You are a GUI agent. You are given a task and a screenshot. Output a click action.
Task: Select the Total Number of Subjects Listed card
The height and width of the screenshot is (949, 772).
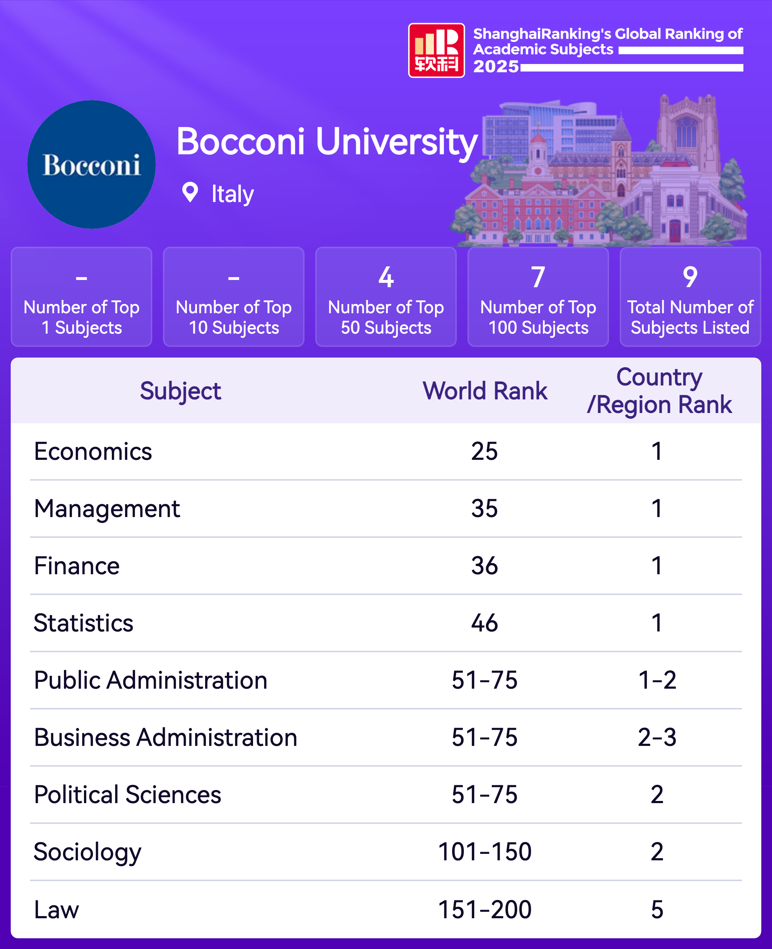pyautogui.click(x=690, y=297)
